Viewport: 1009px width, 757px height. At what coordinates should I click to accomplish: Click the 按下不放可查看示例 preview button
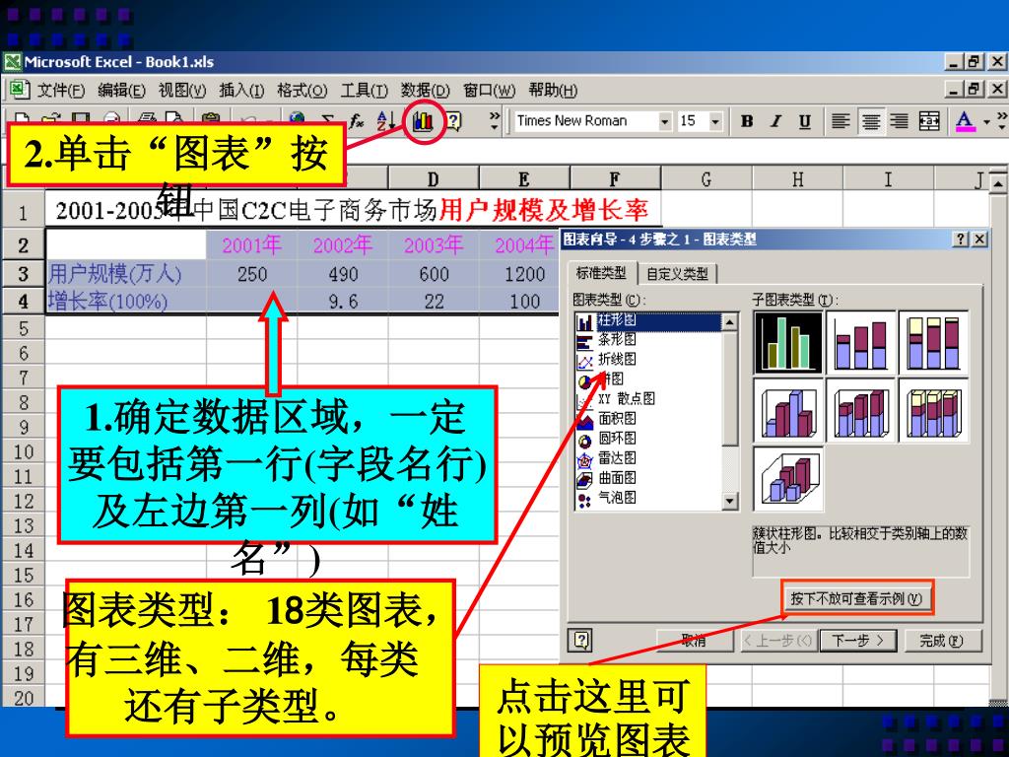point(856,598)
